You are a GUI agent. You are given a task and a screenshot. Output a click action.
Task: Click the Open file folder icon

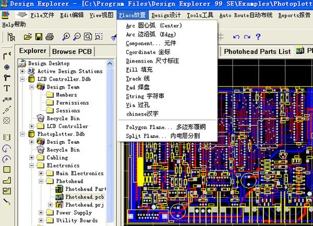pyautogui.click(x=28, y=37)
